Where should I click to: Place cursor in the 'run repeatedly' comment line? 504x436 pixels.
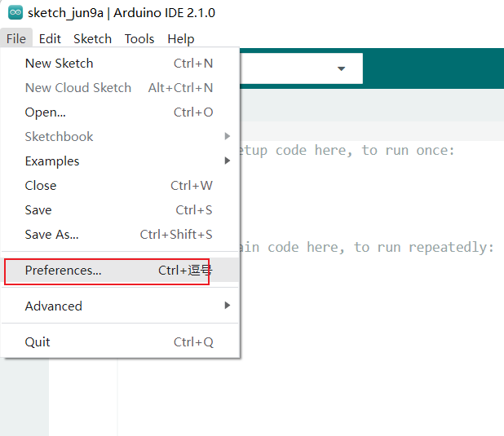pos(367,248)
